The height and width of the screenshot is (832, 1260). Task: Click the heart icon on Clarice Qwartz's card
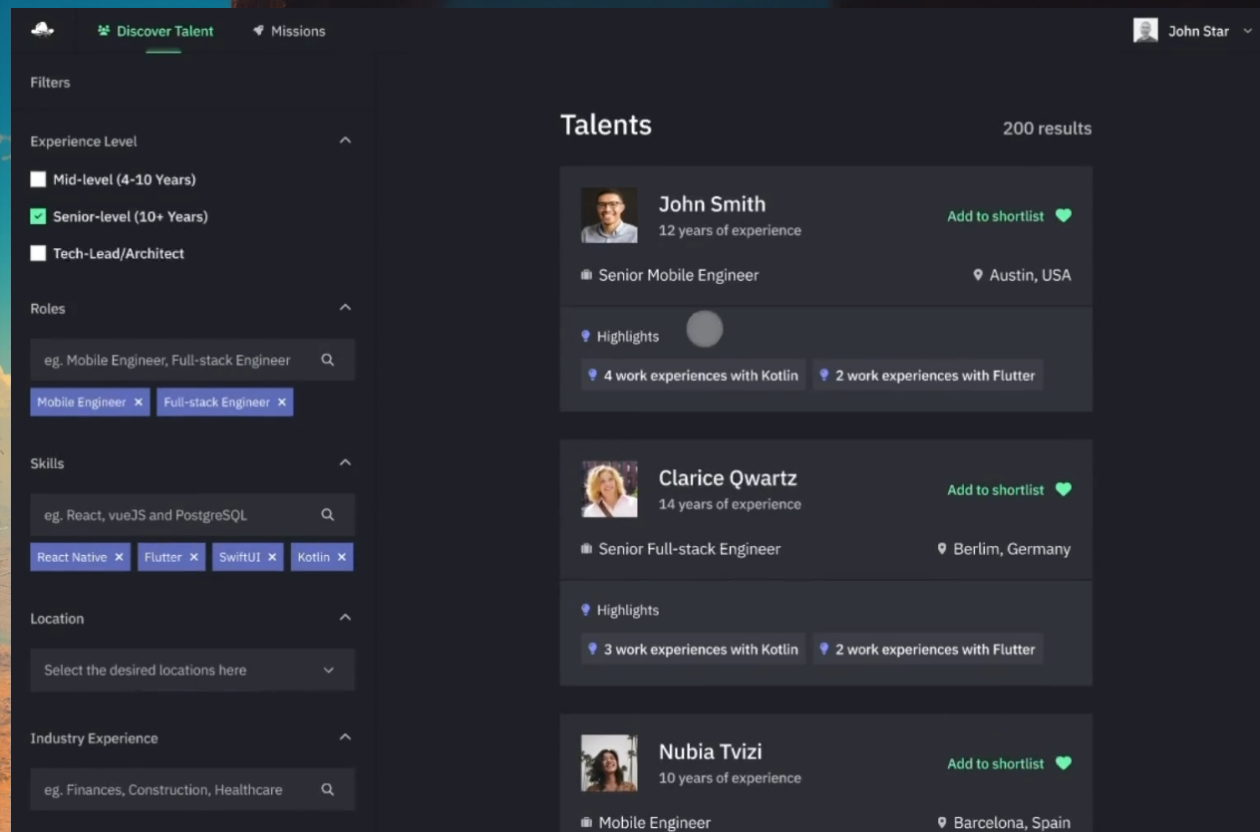[x=1064, y=490]
